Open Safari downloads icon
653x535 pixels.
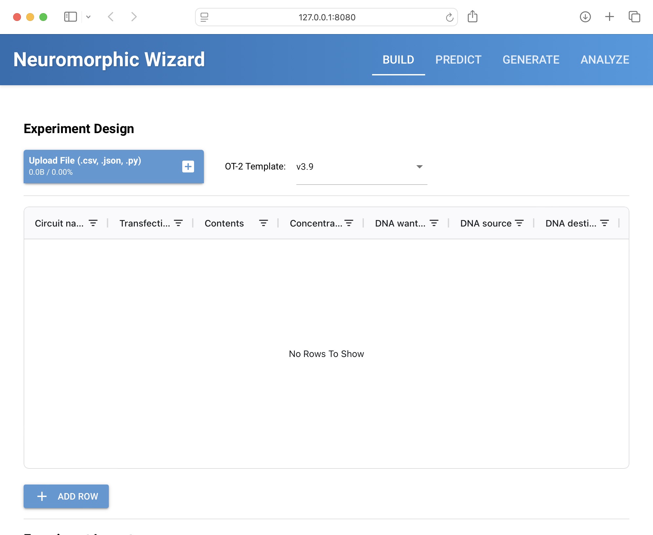click(x=585, y=17)
